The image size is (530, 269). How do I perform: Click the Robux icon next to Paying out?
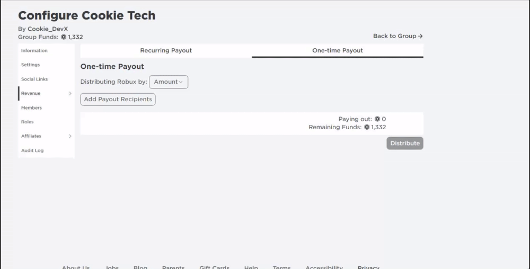pyautogui.click(x=377, y=119)
